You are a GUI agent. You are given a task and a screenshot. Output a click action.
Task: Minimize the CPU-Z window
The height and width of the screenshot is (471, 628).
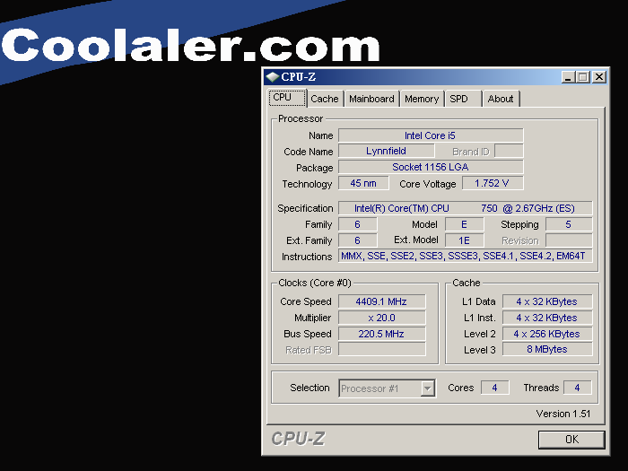568,77
